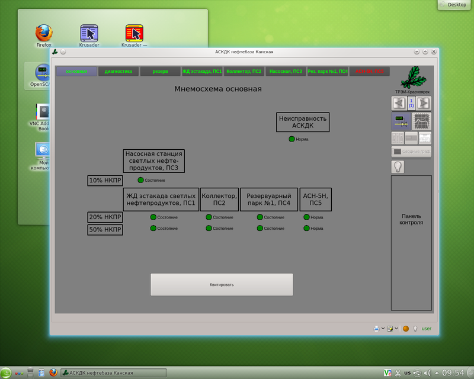Click the Неисправность АСКДК Норма indicator

pyautogui.click(x=292, y=139)
